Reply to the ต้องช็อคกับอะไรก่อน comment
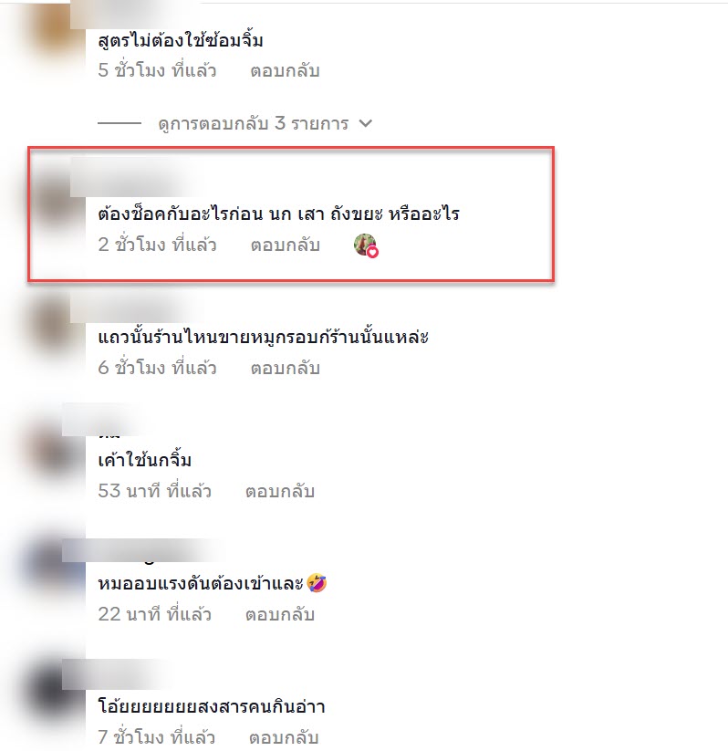The image size is (728, 751). 285,245
